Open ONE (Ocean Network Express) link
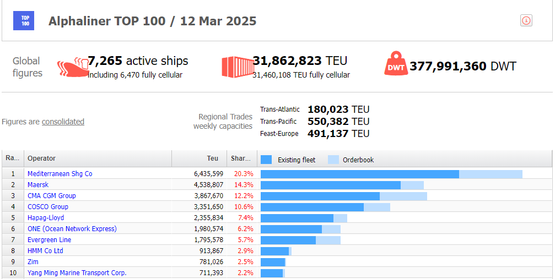 [x=72, y=228]
